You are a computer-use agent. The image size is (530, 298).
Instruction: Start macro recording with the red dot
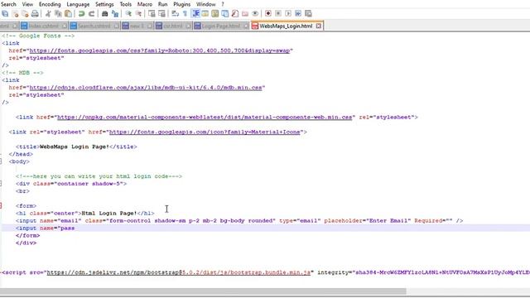pos(268,13)
